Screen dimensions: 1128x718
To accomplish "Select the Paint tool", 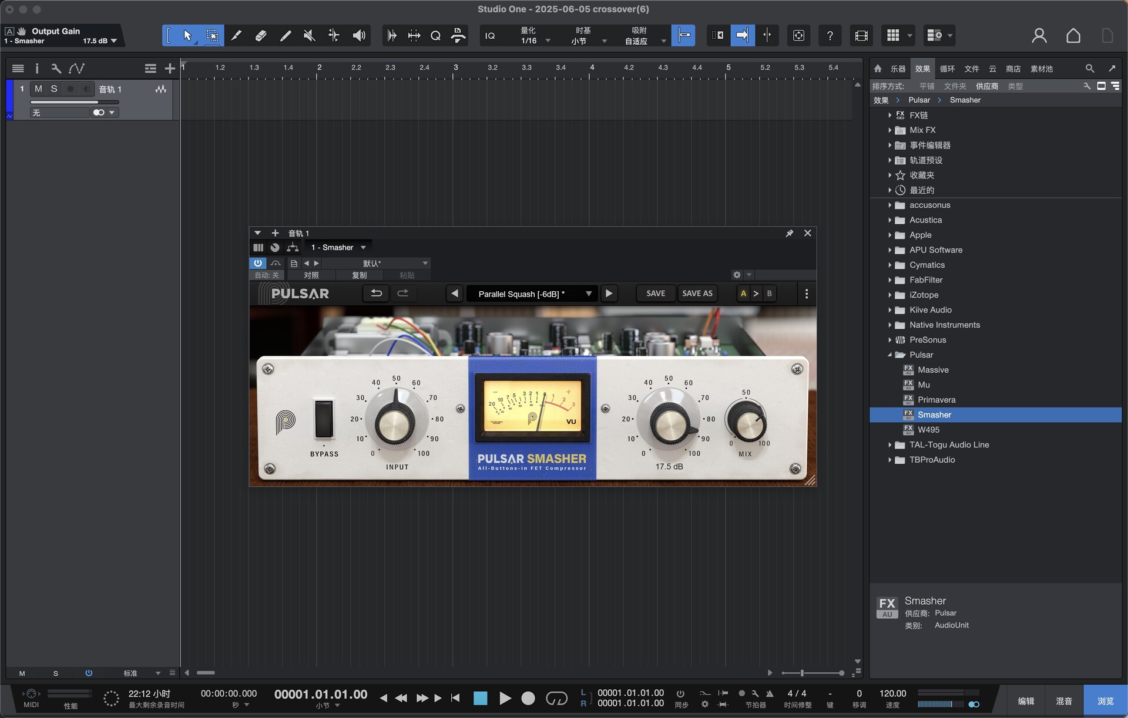I will [x=286, y=36].
